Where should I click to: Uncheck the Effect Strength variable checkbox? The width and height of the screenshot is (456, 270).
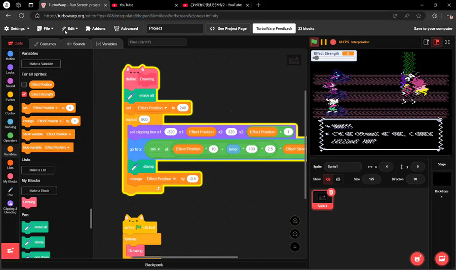pyautogui.click(x=24, y=94)
